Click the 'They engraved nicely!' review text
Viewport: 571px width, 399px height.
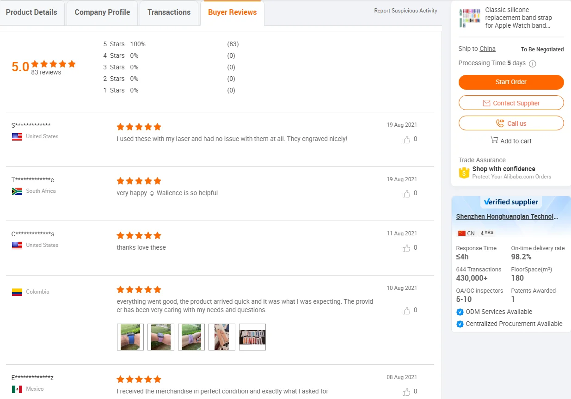(317, 139)
